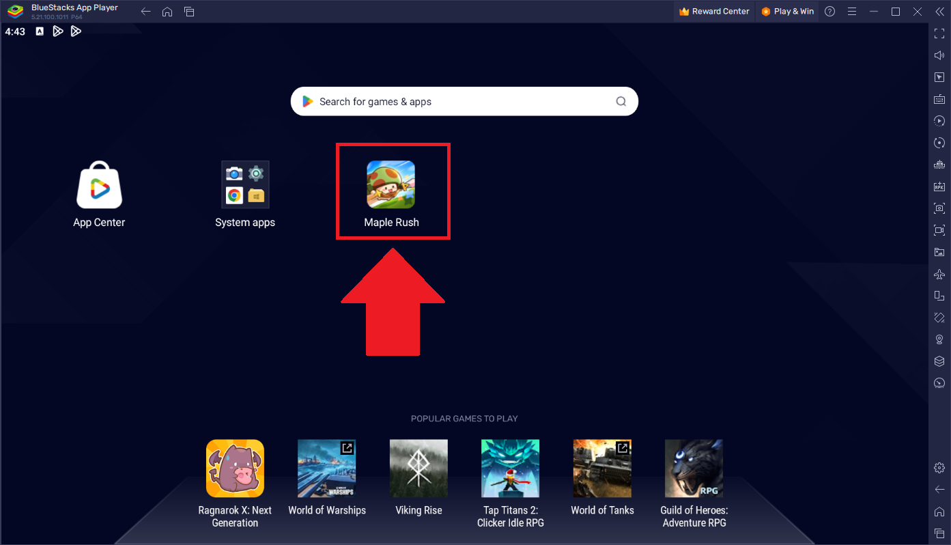Click the 'Viking Rise' caption
Image resolution: width=951 pixels, height=545 pixels.
click(418, 510)
